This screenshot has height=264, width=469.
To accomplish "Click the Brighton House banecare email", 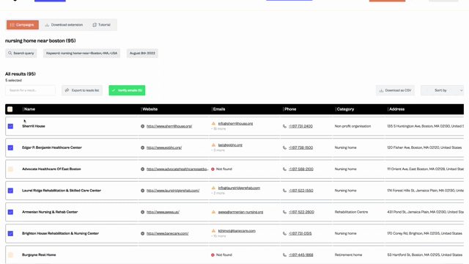I will click(x=237, y=231).
